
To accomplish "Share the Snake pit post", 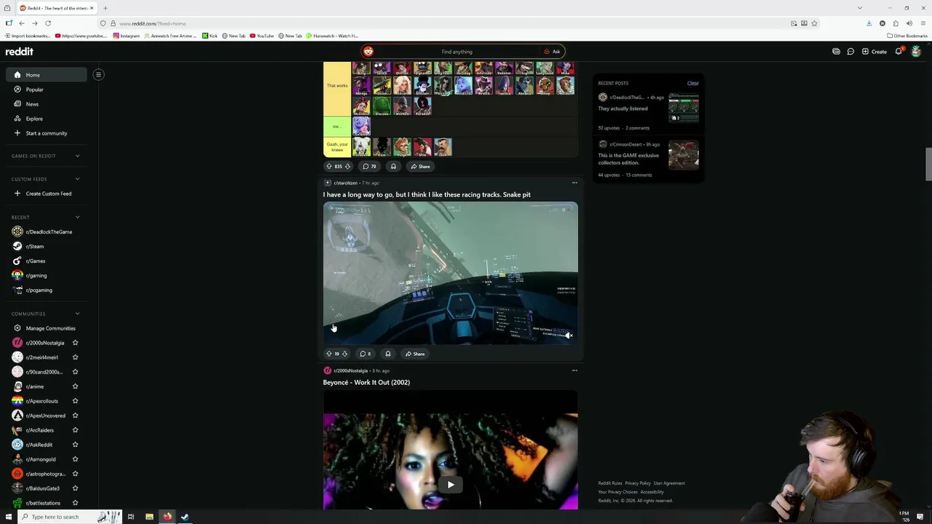I will click(x=414, y=354).
